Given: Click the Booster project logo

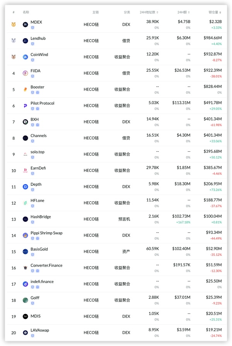Looking at the screenshot, I should [x=26, y=89].
